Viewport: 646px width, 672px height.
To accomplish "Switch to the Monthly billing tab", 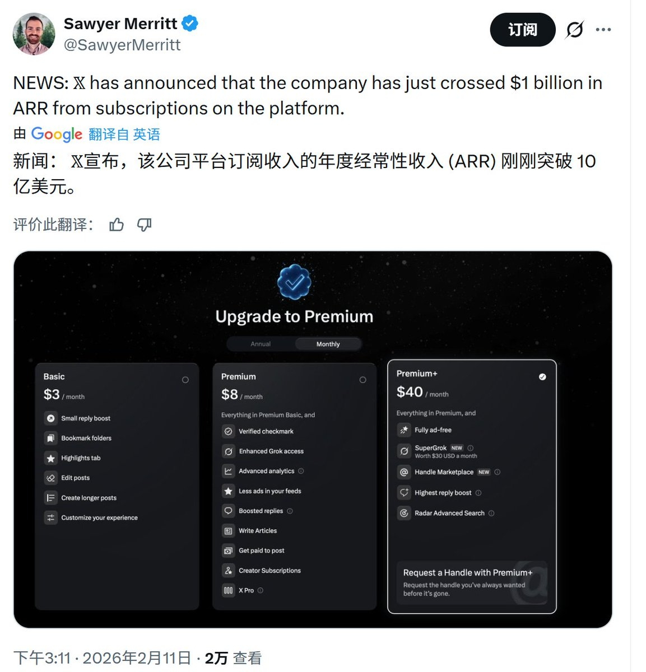I will 328,344.
